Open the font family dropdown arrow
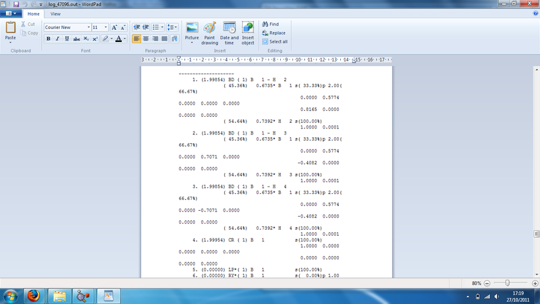The width and height of the screenshot is (540, 304). tap(88, 27)
